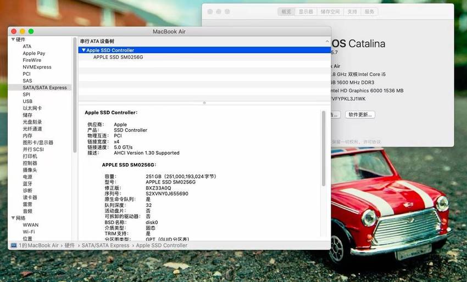The image size is (467, 282).
Task: Open 以太网卡 in the sidebar
Action: (32, 108)
